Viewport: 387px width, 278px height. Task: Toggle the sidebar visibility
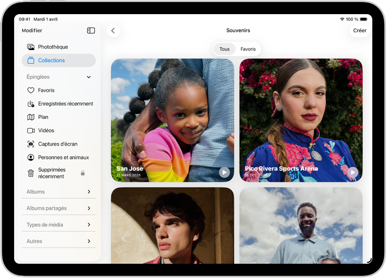(x=91, y=30)
